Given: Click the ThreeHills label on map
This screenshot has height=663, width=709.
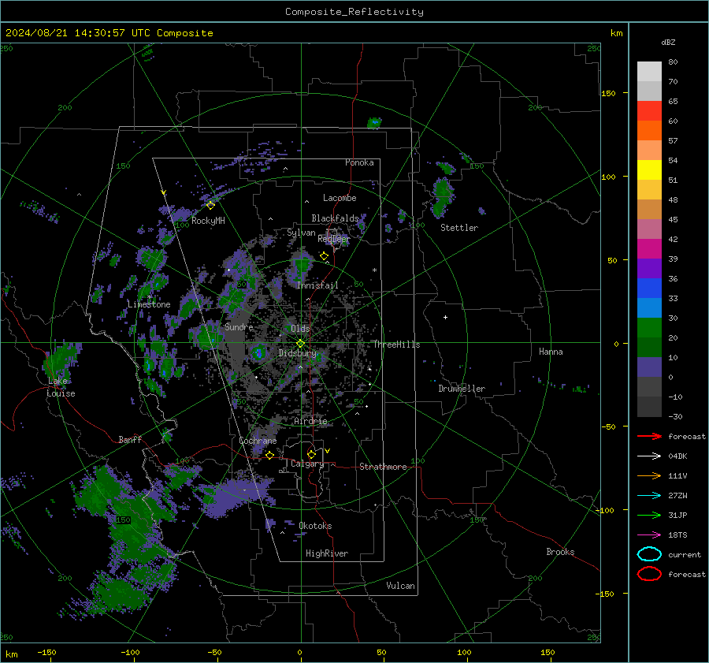Looking at the screenshot, I should 396,345.
